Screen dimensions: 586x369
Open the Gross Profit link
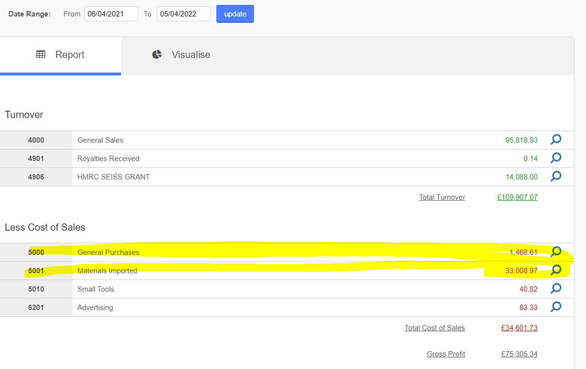pos(446,354)
